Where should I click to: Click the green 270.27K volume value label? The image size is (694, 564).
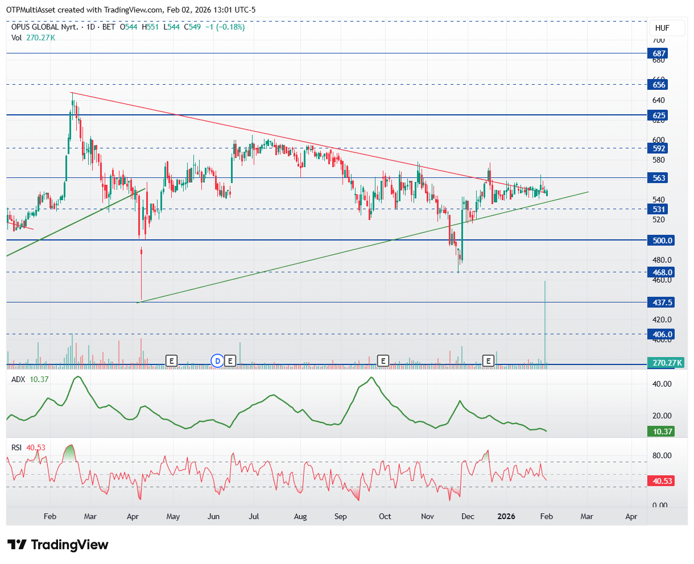(x=667, y=363)
